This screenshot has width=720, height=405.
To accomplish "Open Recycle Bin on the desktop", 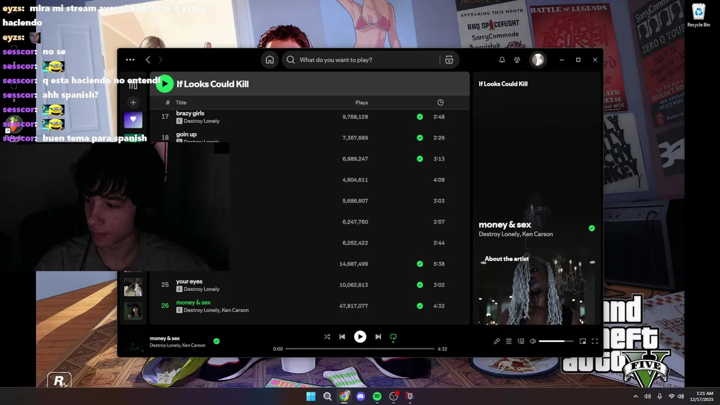I will [699, 15].
